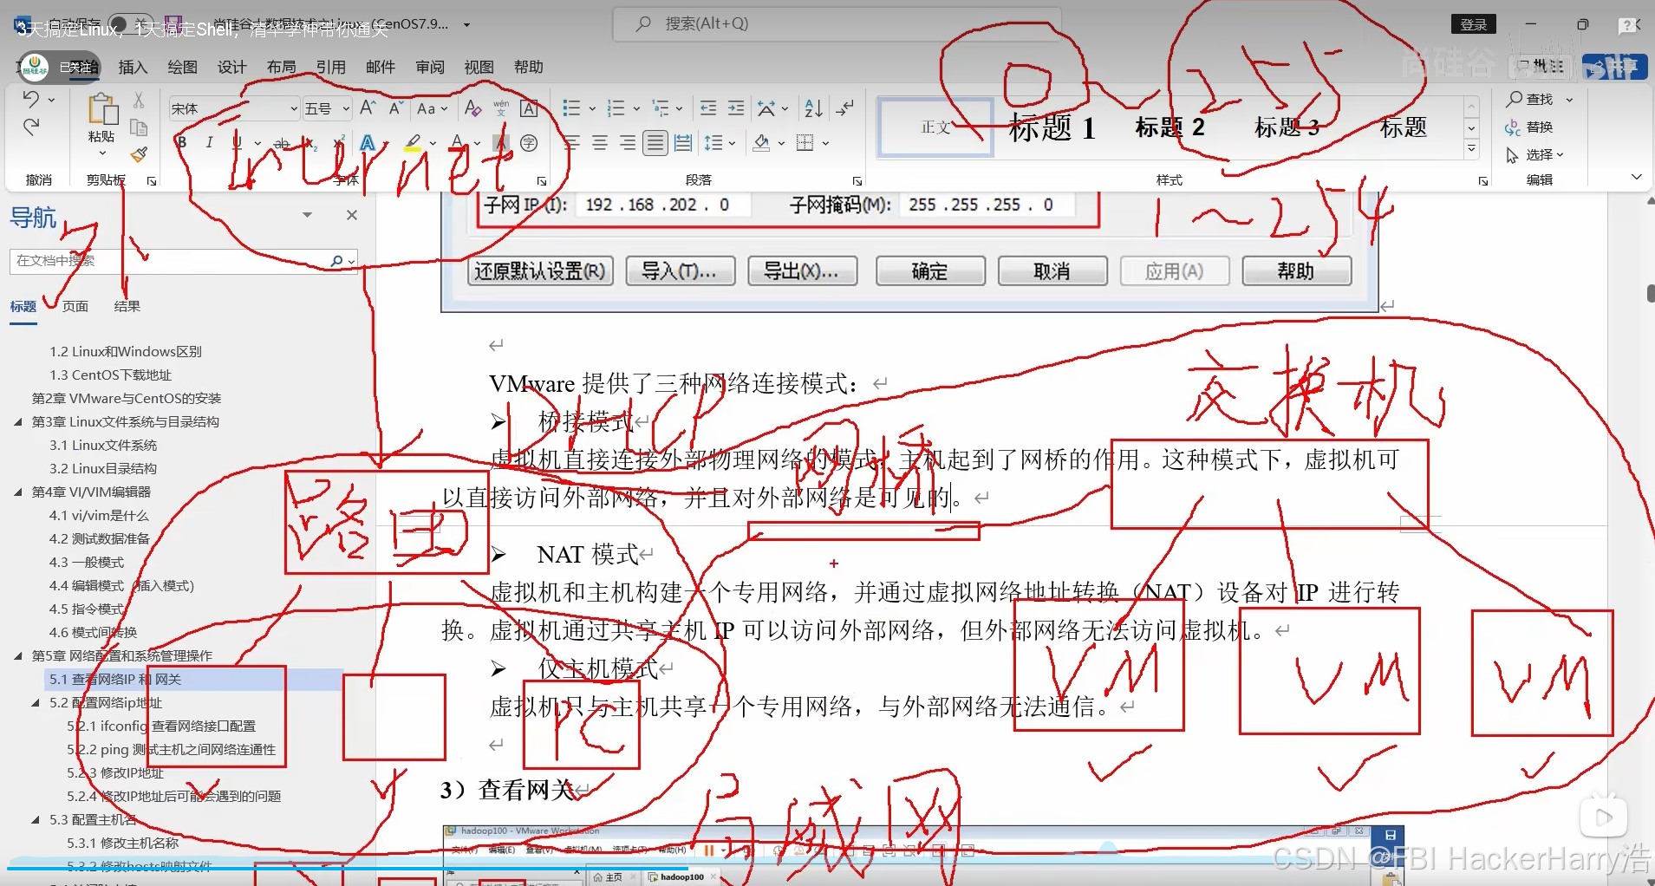
Task: Expand the 查找 Find dropdown arrow
Action: 1569,100
